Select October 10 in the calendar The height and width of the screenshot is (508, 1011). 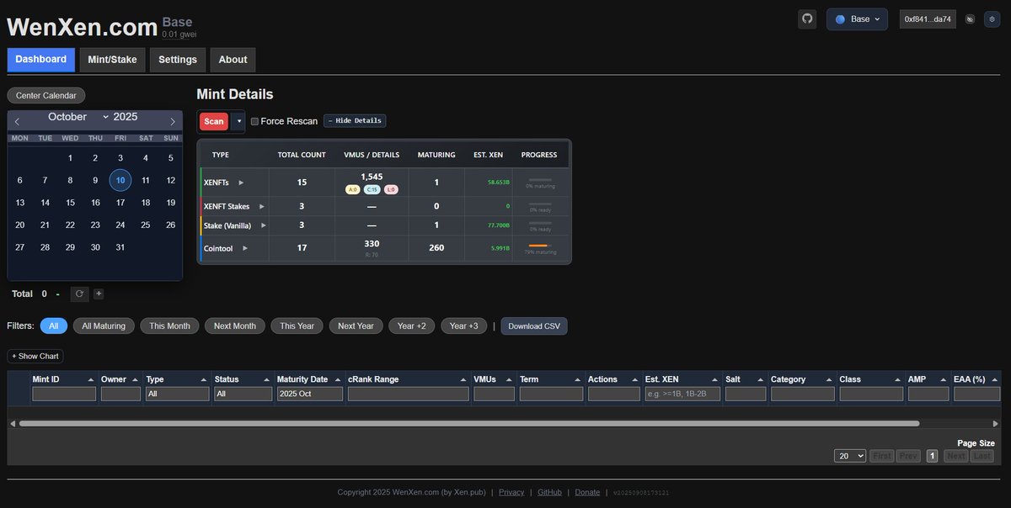(x=120, y=180)
